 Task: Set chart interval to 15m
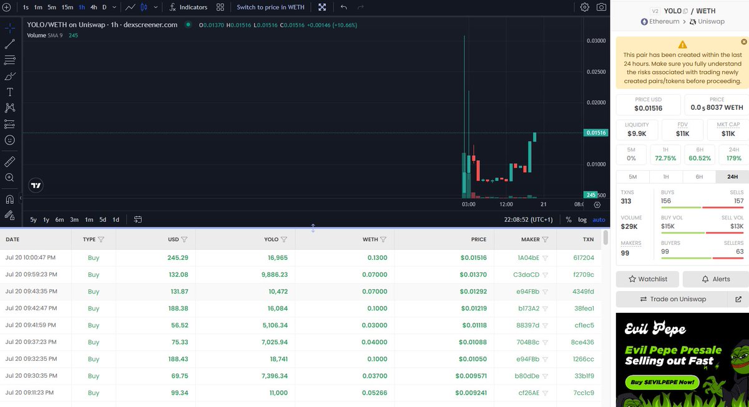point(67,7)
